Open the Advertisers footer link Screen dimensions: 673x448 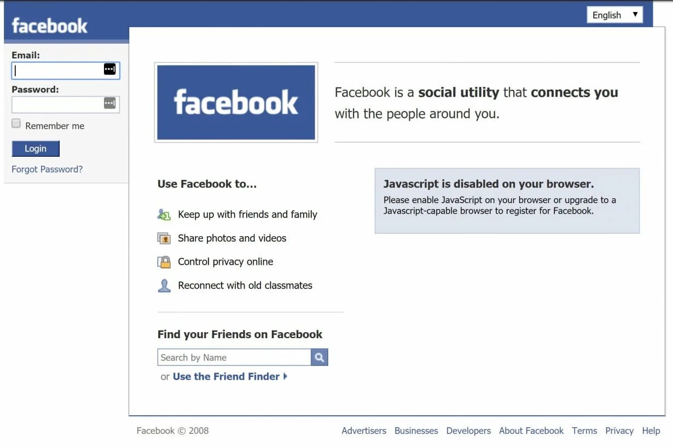point(364,431)
